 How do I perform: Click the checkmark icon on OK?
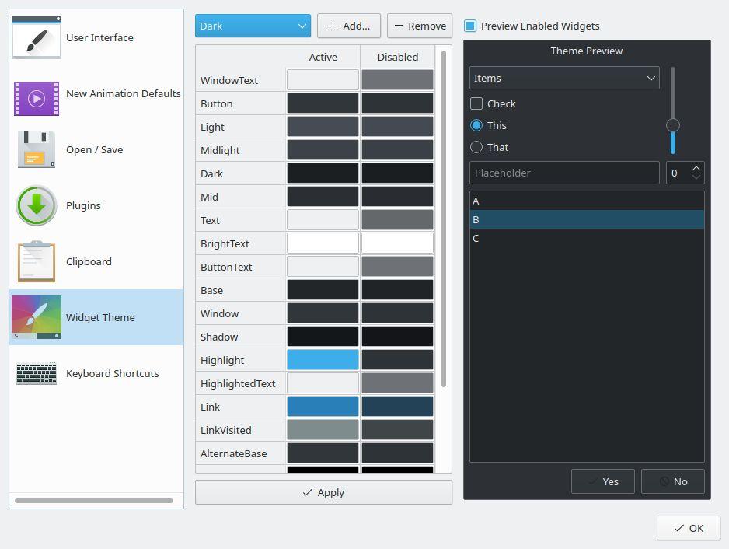(678, 528)
